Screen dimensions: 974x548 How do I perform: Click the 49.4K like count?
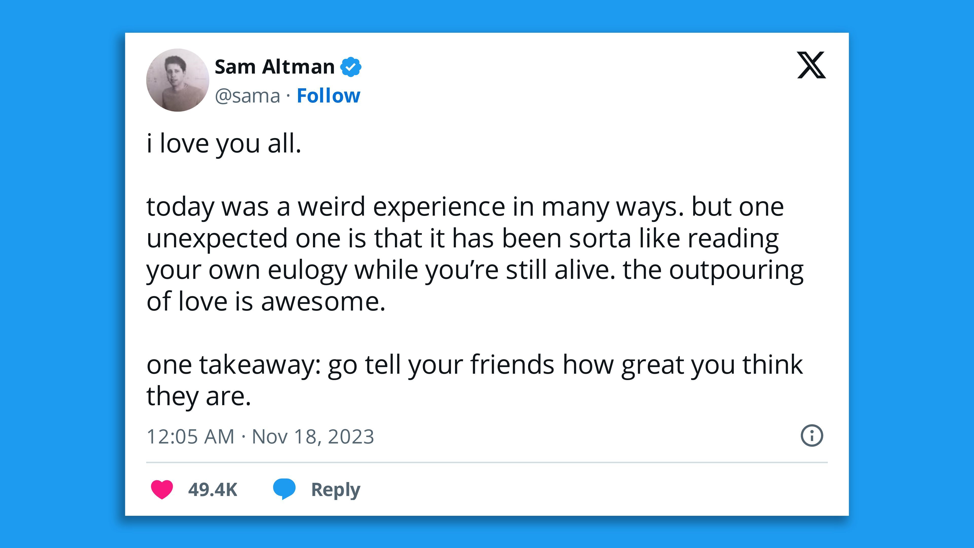tap(213, 489)
